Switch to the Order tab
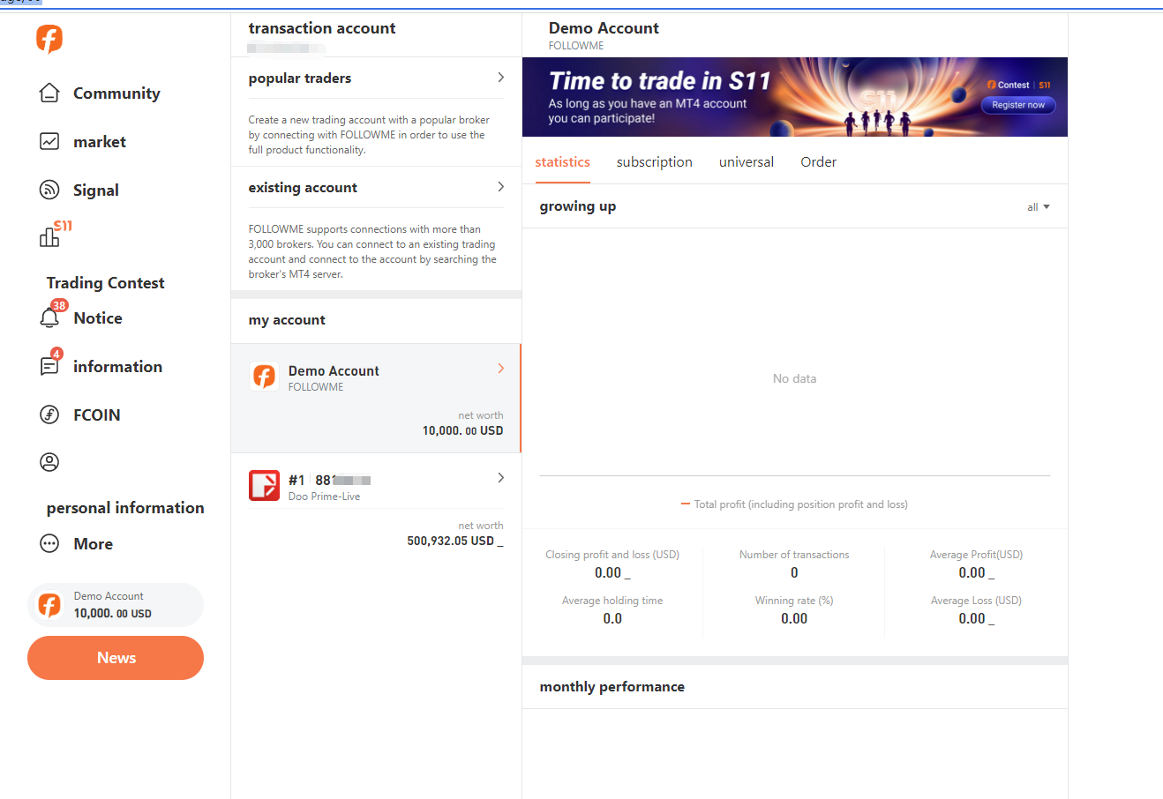The height and width of the screenshot is (799, 1163). point(818,162)
